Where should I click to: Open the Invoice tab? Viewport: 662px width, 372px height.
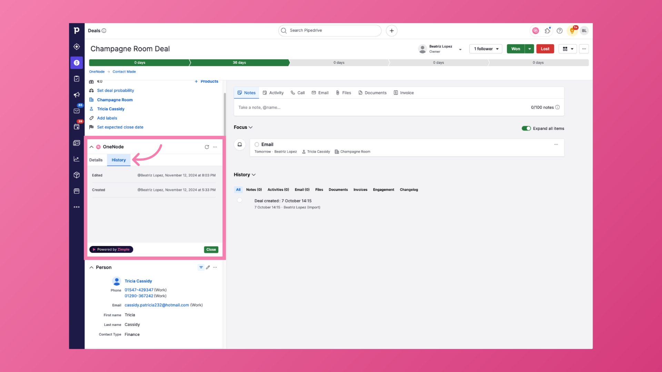coord(404,93)
